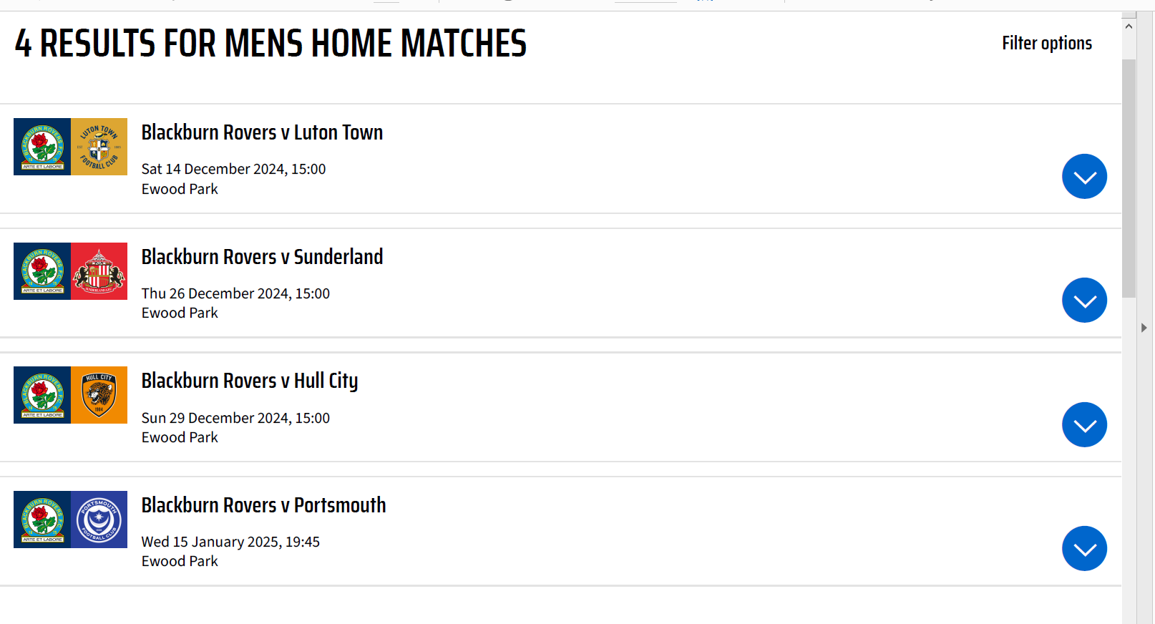This screenshot has height=624, width=1155.
Task: Click the Hull City tiger crest
Action: [99, 395]
